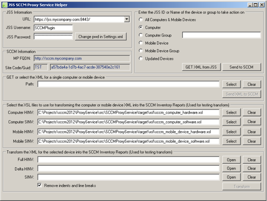Click the Mobile SINV path field
The image size is (267, 201).
point(129,141)
